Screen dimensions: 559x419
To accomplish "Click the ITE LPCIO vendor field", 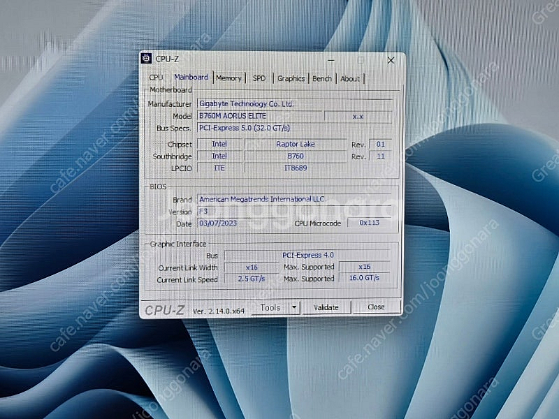I will pos(219,168).
